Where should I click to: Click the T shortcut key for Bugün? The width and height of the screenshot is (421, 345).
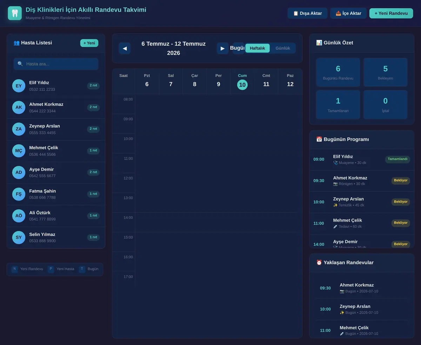[x=82, y=269]
